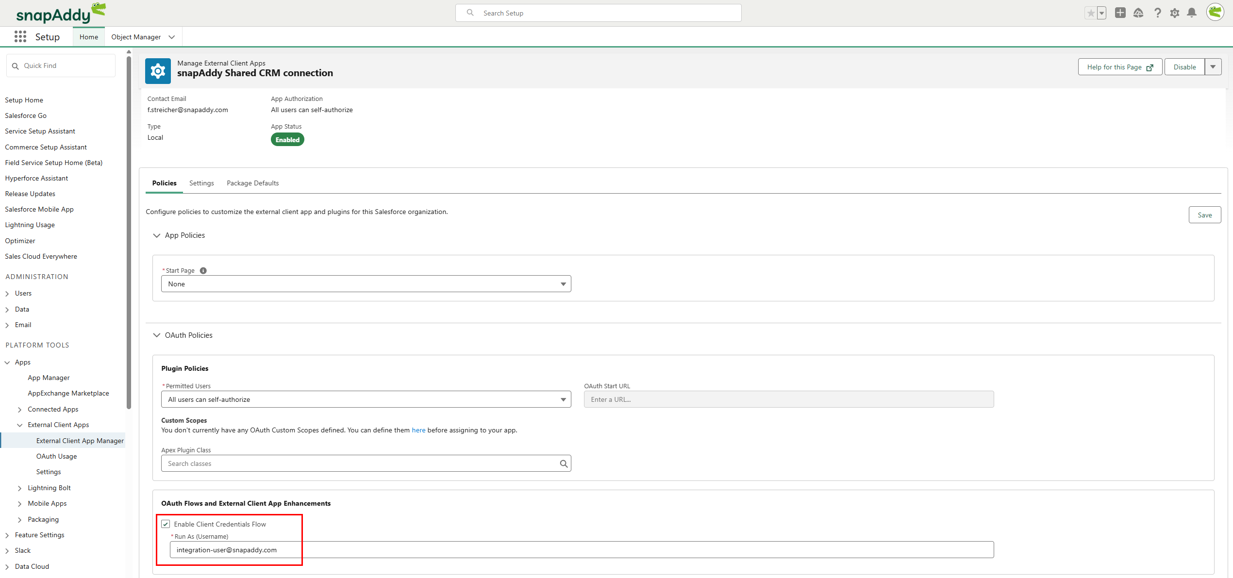The image size is (1233, 578).
Task: Open External Client App Manager item
Action: 80,441
